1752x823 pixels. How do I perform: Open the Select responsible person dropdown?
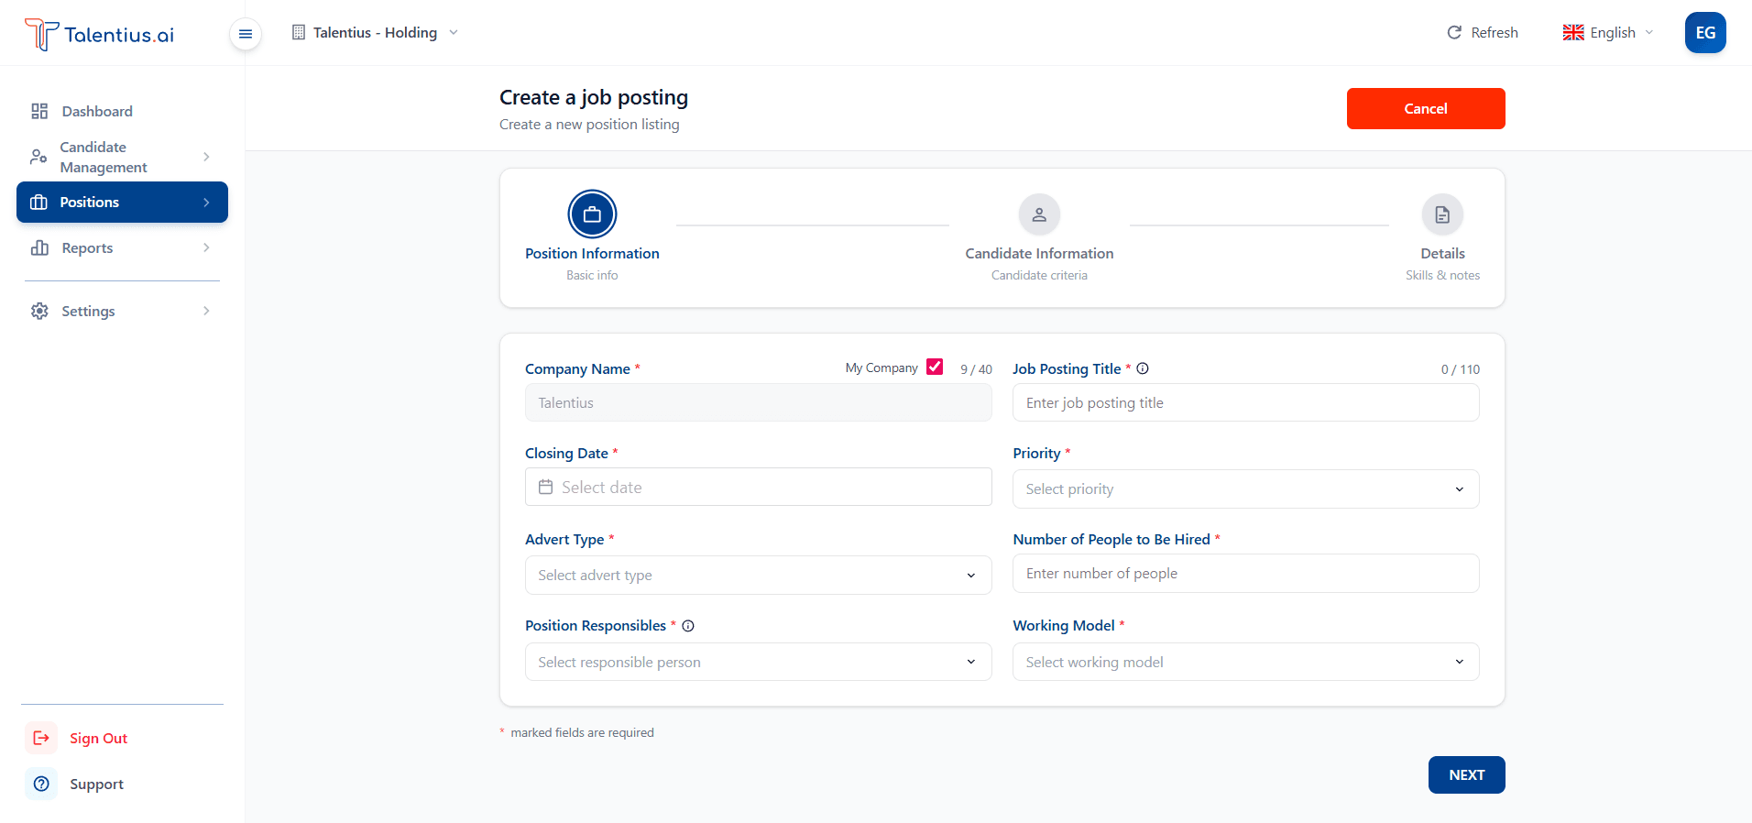click(759, 662)
